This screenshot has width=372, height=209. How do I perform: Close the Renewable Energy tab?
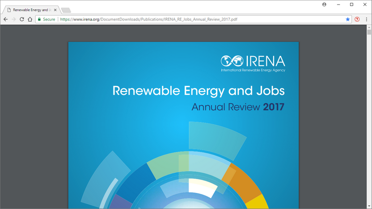55,10
